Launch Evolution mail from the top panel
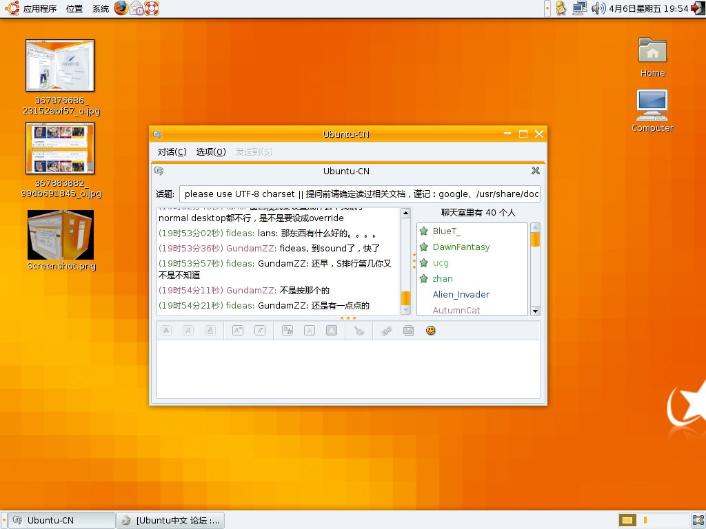Screen dimensions: 706x529 pyautogui.click(x=137, y=8)
